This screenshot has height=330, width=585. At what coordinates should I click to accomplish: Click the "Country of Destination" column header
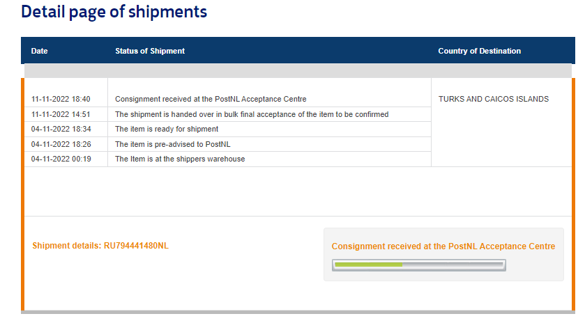[x=479, y=51]
